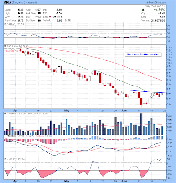Click the EPS value -1.52
The height and width of the screenshot is (183, 176).
coord(59,13)
